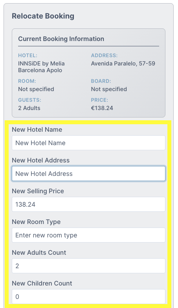The width and height of the screenshot is (178, 308).
Task: Click the 'New Room Type' label
Action: click(x=36, y=222)
